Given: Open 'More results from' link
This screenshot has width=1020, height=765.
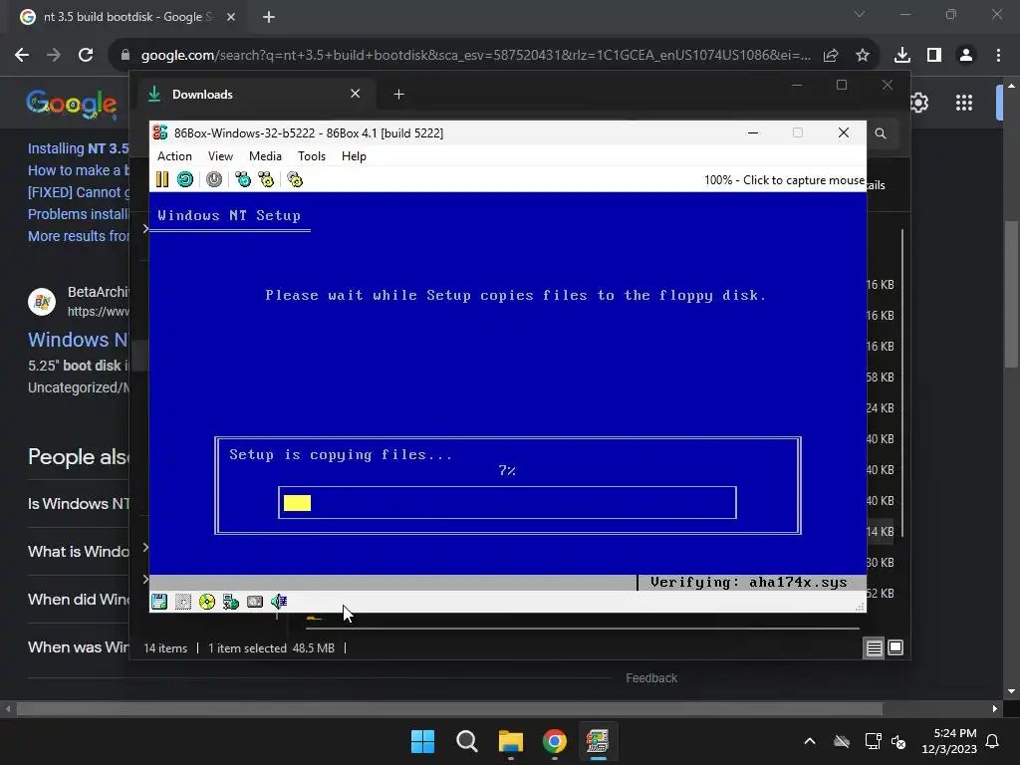Looking at the screenshot, I should pyautogui.click(x=78, y=236).
